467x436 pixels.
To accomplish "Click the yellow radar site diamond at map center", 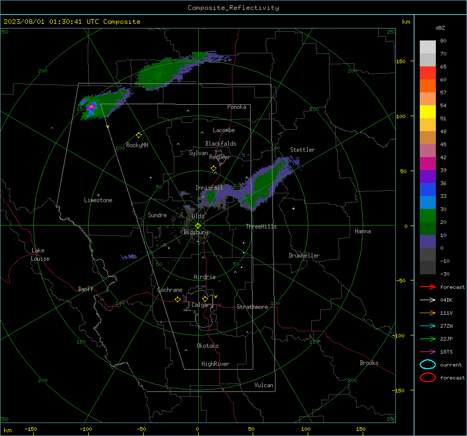I will 198,226.
